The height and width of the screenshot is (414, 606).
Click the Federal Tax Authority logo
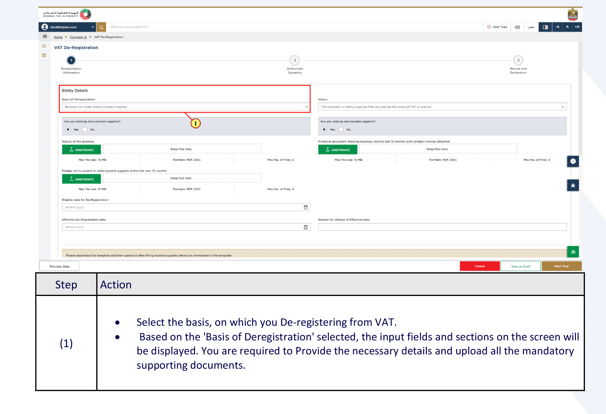(x=67, y=14)
